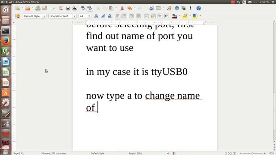
Task: Expand the font size dropdown arrow
Action: point(89,16)
